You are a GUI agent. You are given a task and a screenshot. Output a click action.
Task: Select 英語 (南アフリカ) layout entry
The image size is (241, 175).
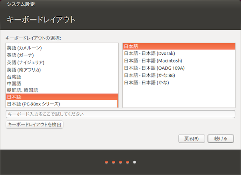[x=24, y=70]
